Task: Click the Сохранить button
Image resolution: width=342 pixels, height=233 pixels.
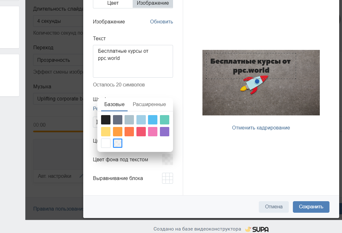Action: click(x=311, y=207)
